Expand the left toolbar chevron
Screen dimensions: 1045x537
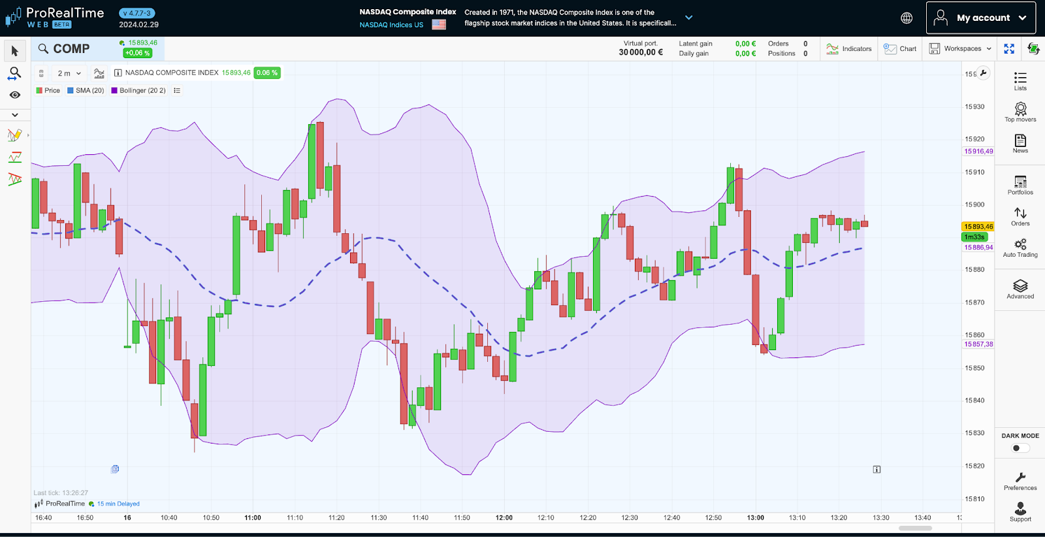click(15, 115)
